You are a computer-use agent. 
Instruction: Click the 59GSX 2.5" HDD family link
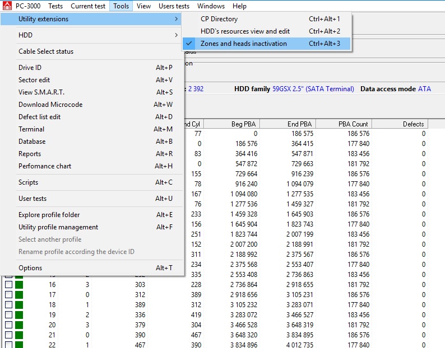[313, 89]
